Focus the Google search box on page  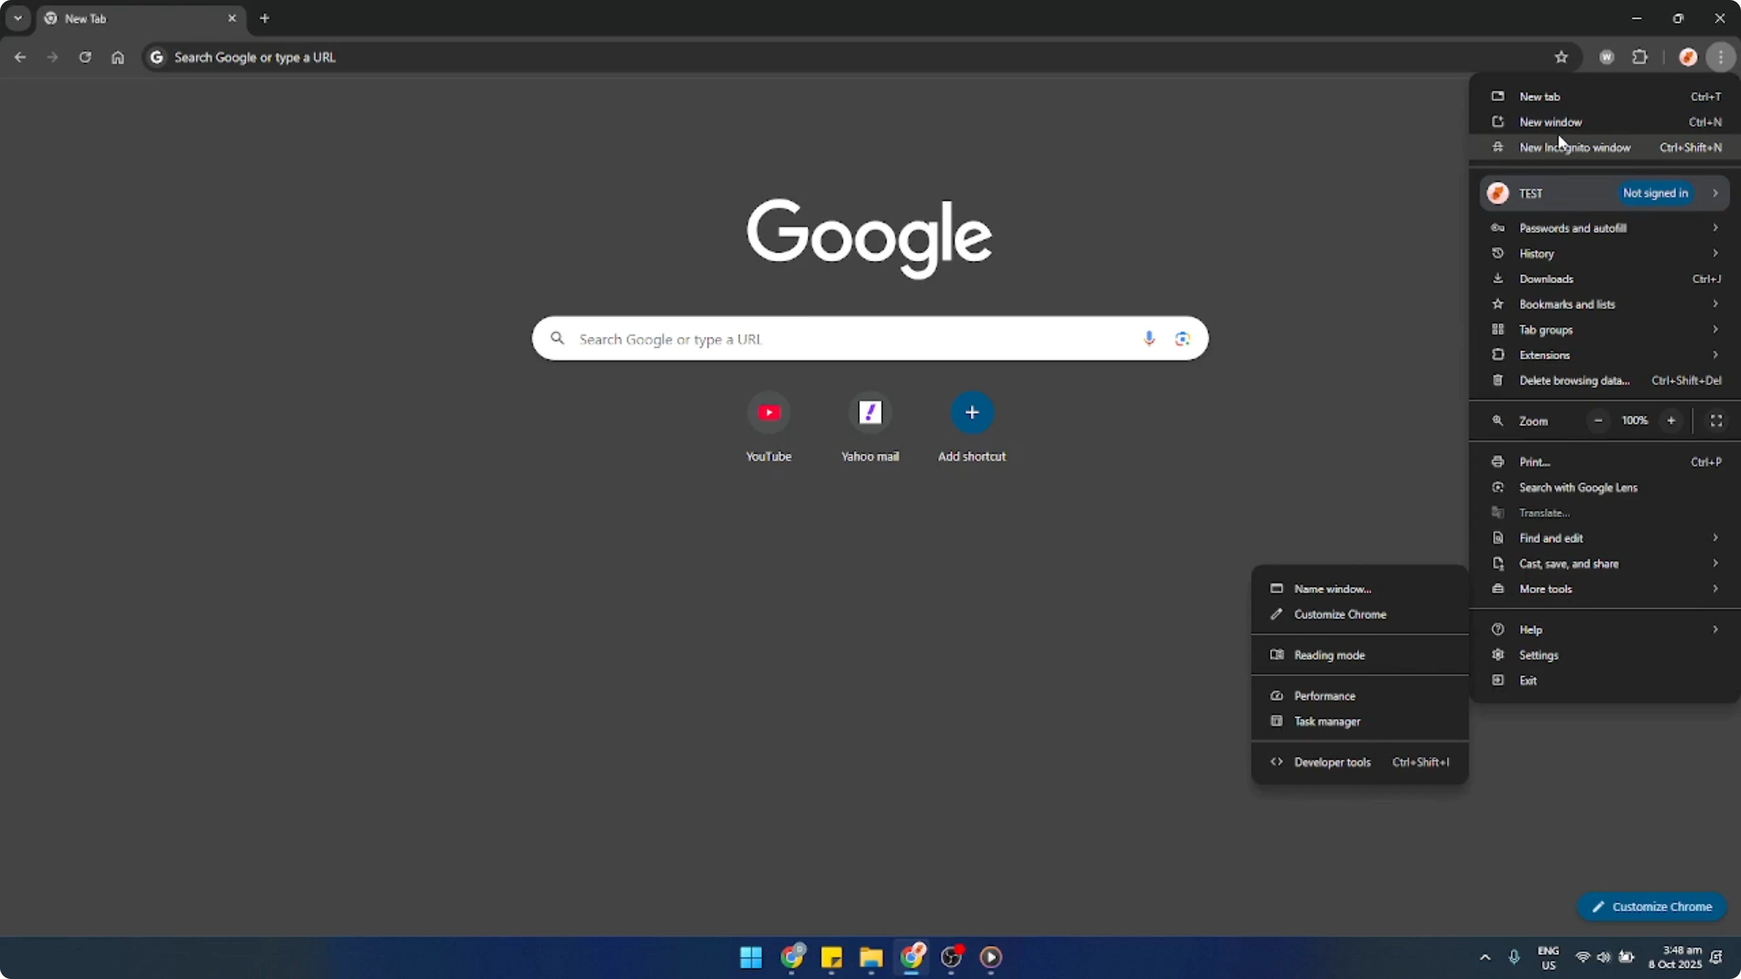(870, 339)
